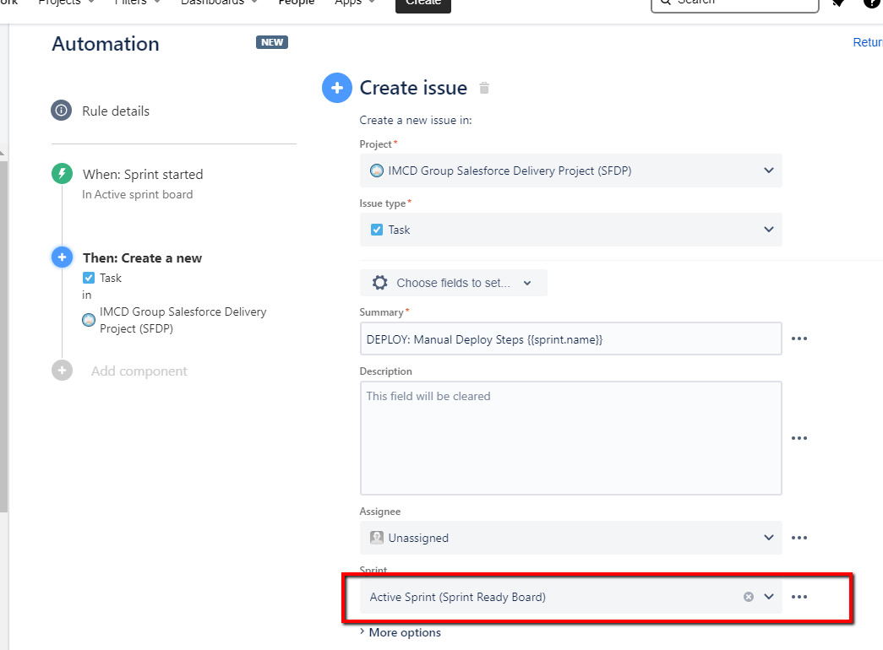This screenshot has height=650, width=883.
Task: Click the Automation page heading
Action: tap(106, 44)
